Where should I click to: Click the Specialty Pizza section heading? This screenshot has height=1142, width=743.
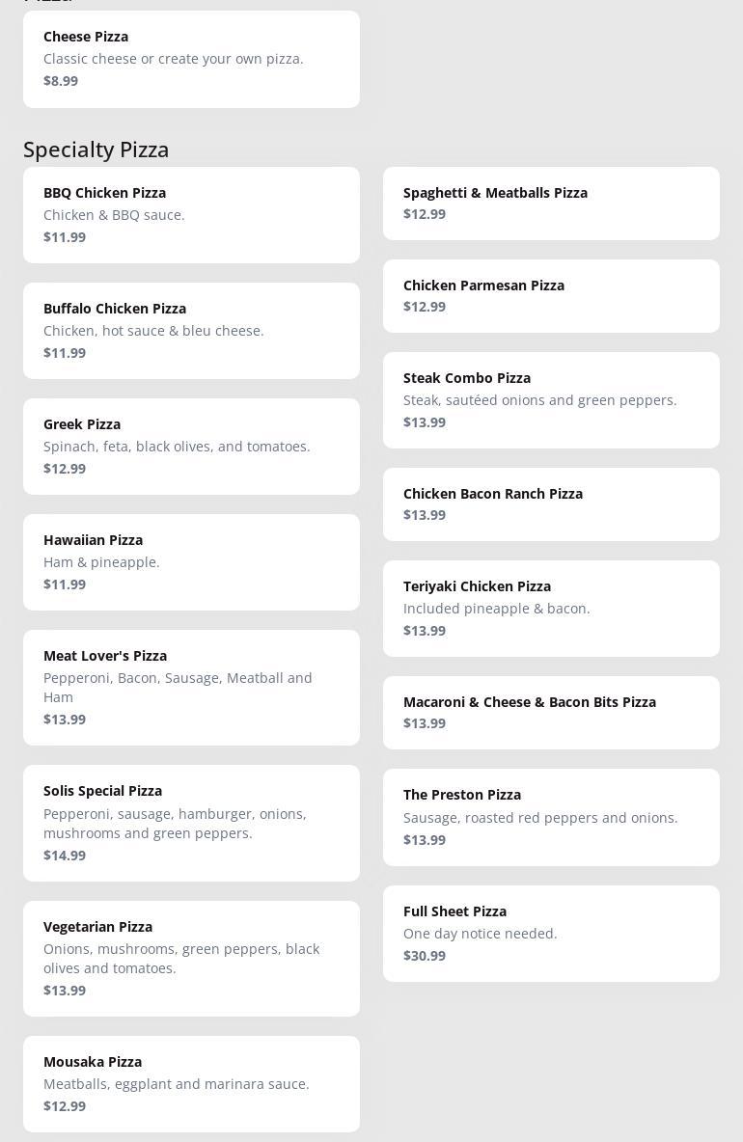coord(96,150)
